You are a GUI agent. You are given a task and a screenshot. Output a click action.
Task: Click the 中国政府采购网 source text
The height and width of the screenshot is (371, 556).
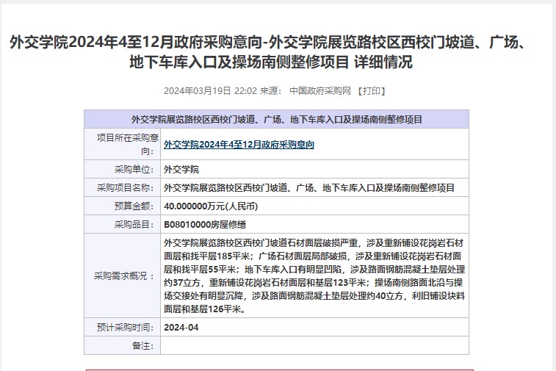pyautogui.click(x=320, y=91)
